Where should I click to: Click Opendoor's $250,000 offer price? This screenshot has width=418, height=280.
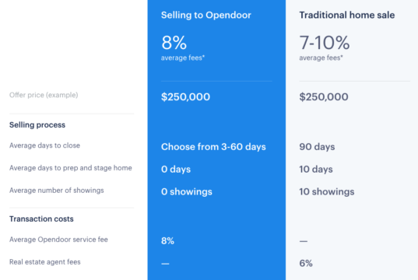(x=185, y=96)
